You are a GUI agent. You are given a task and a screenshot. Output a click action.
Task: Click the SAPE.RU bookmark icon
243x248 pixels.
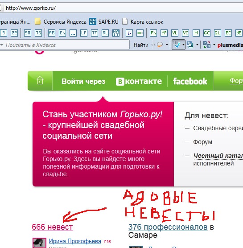(x=93, y=22)
